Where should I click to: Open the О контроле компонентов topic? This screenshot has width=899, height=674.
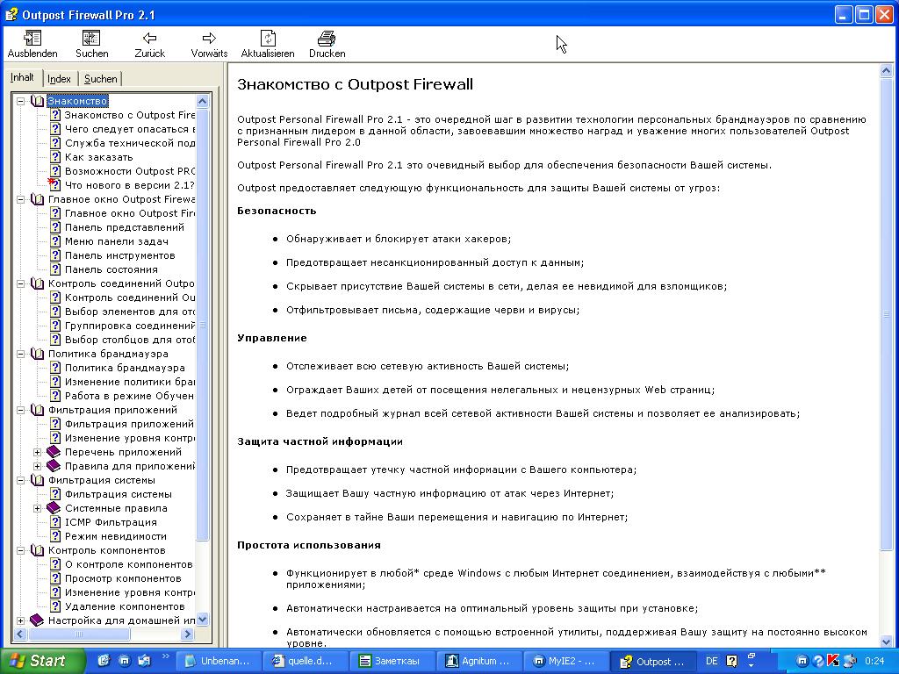[x=128, y=564]
